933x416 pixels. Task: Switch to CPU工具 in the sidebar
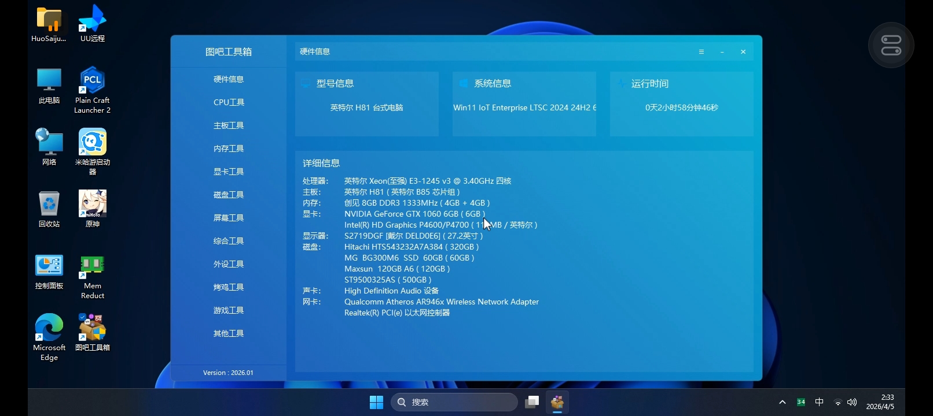click(229, 102)
